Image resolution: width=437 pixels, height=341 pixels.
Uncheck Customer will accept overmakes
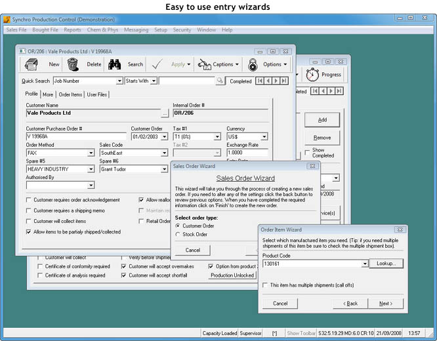tap(124, 266)
